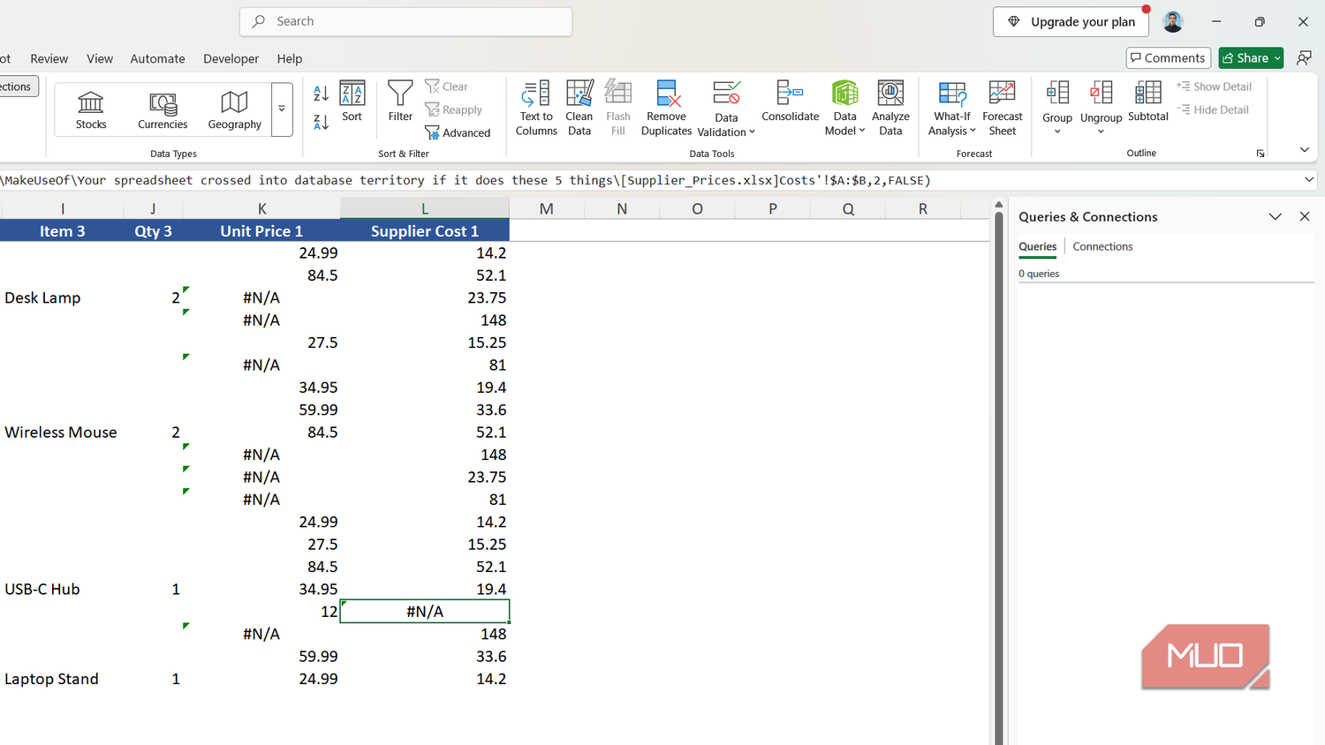The width and height of the screenshot is (1325, 745).
Task: Expand the Group dropdown arrow
Action: (1057, 132)
